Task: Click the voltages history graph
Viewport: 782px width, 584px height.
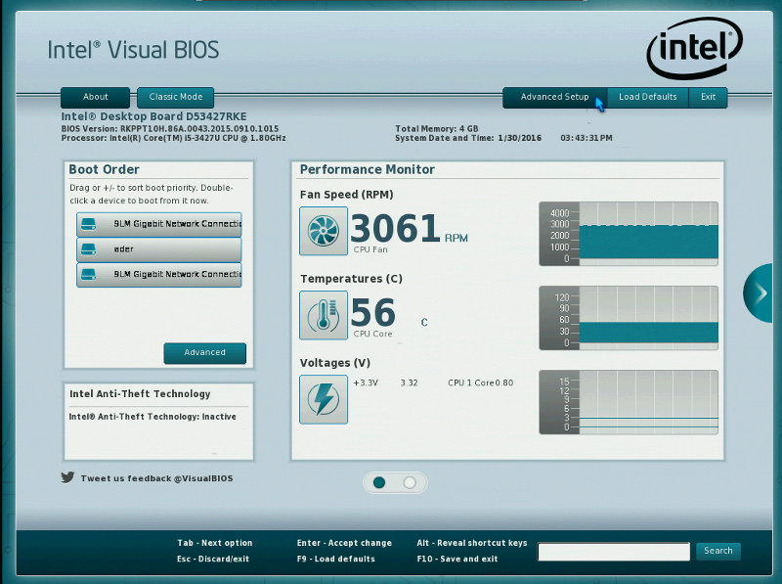Action: click(629, 402)
